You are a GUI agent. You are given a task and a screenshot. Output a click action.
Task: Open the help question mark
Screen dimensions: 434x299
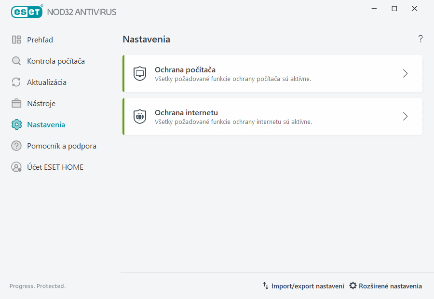(420, 39)
